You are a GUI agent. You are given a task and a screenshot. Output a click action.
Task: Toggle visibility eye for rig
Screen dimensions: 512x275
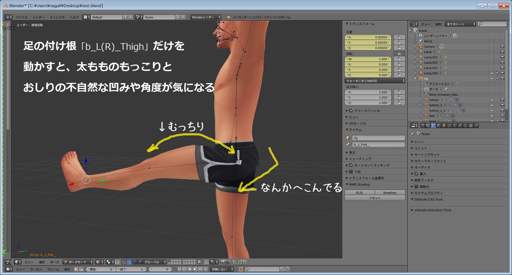(492, 78)
